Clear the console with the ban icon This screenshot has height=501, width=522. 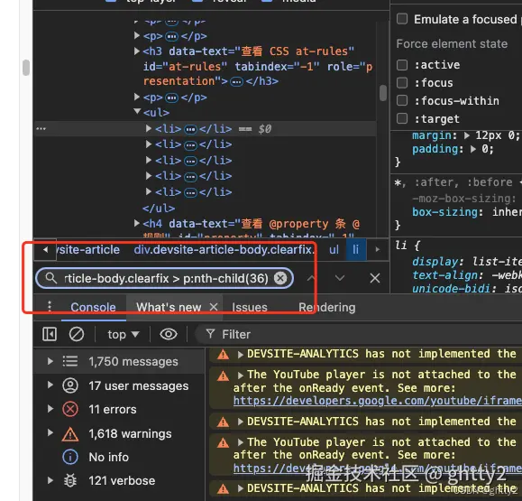pyautogui.click(x=77, y=334)
